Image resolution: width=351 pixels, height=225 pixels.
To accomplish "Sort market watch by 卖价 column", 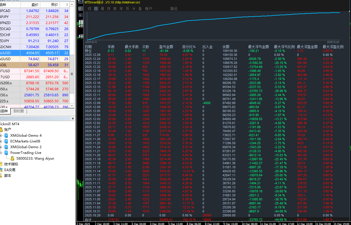I will (30, 5).
